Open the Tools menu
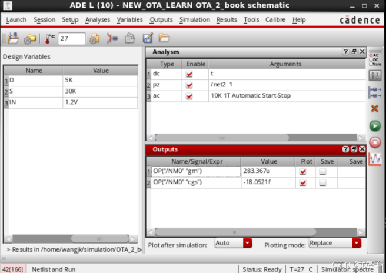Screen dimensions: 386x273 (251, 19)
